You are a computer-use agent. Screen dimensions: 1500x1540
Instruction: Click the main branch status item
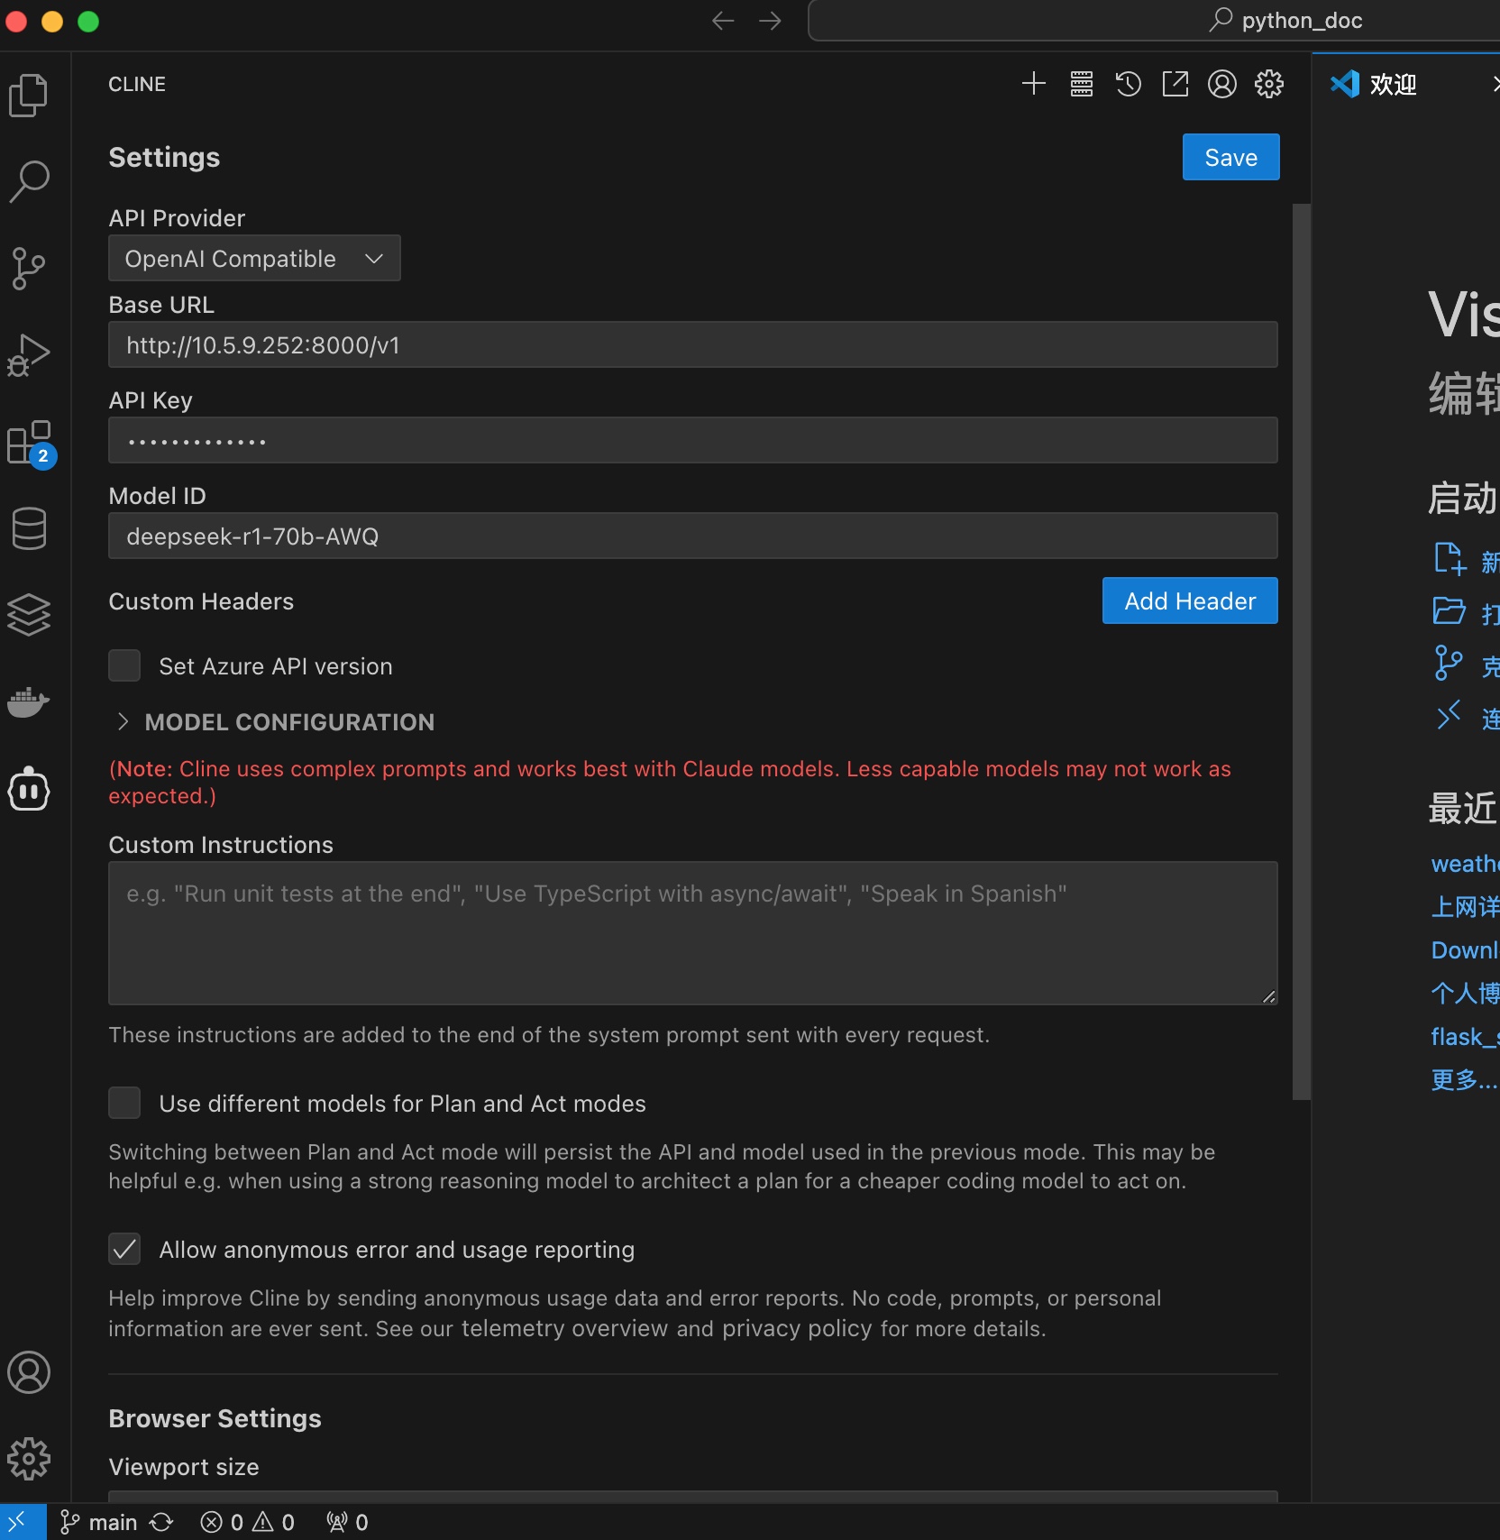click(98, 1522)
